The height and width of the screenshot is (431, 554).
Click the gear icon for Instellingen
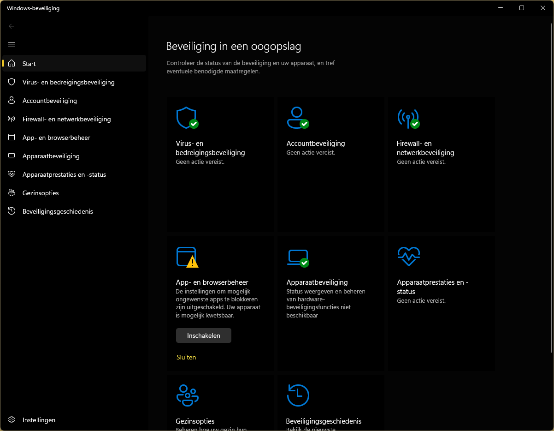click(x=12, y=420)
